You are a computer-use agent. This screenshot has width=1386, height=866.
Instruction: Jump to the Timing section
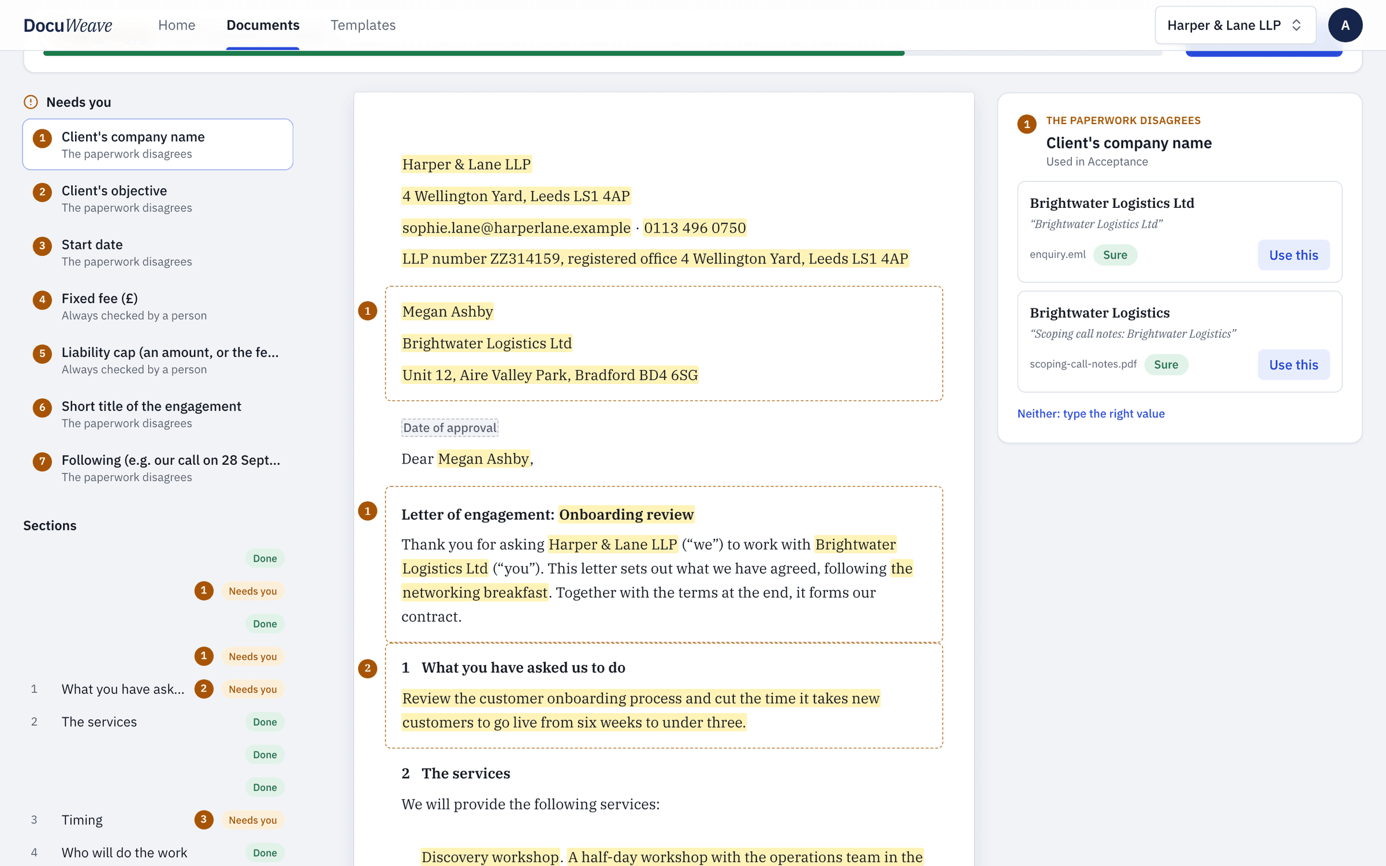coord(82,820)
